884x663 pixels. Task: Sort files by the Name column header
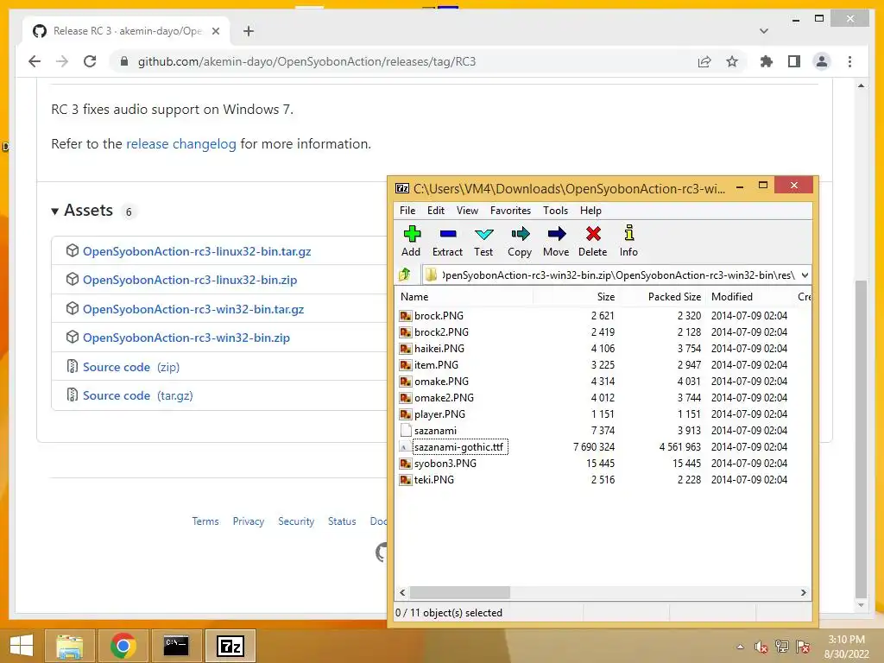tap(464, 297)
